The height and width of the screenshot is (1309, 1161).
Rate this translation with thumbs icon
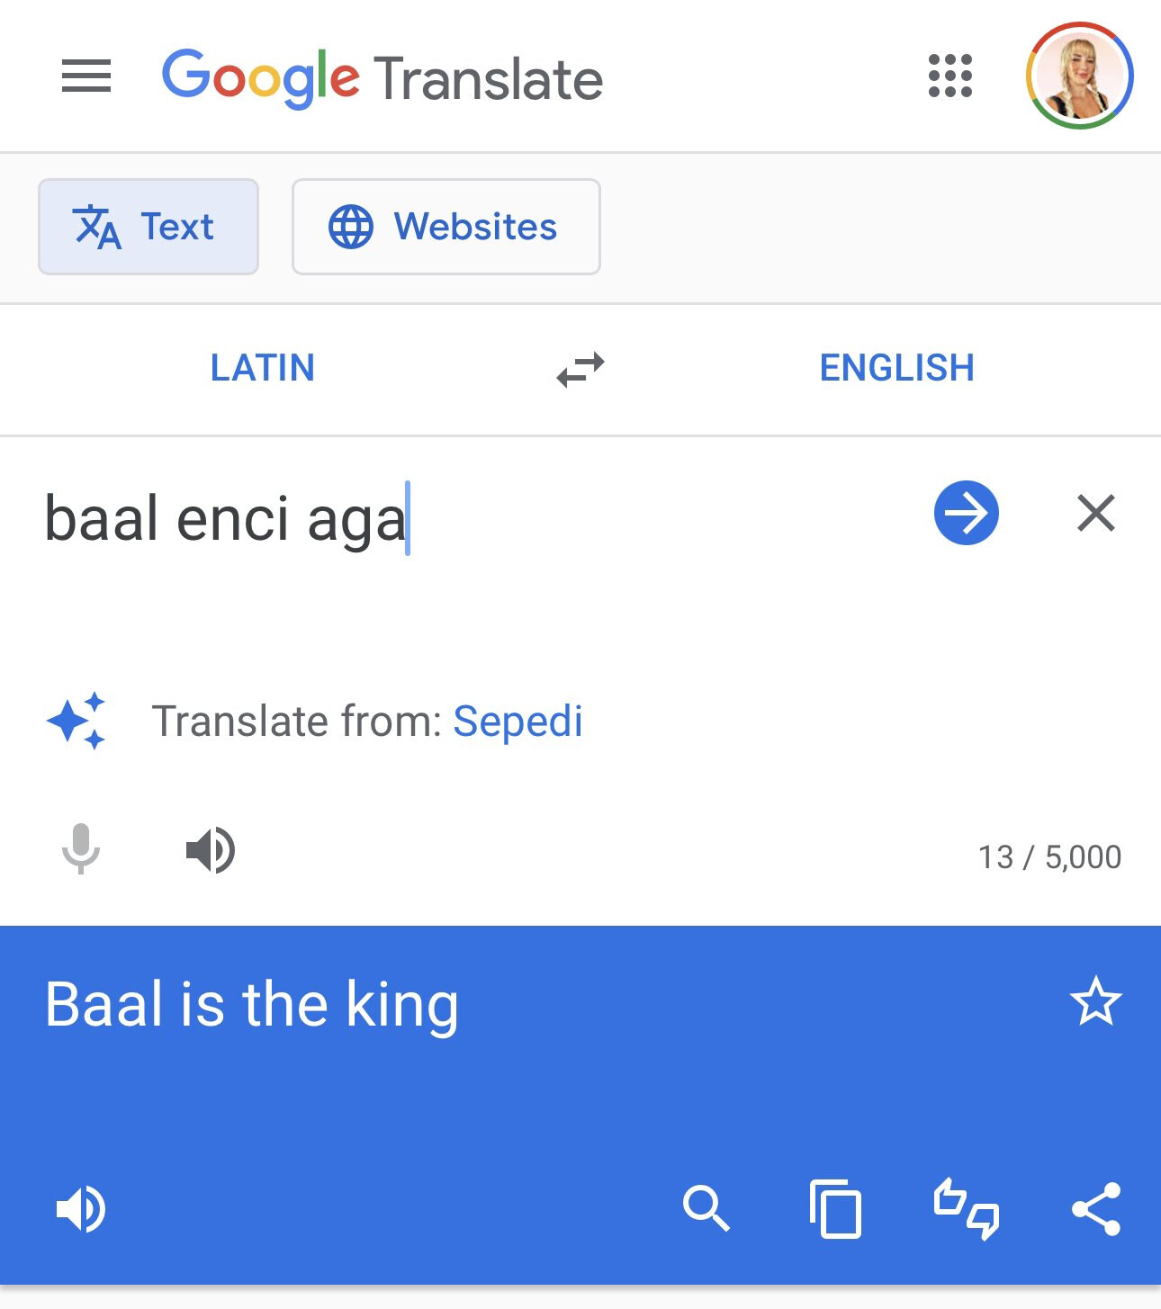click(967, 1209)
